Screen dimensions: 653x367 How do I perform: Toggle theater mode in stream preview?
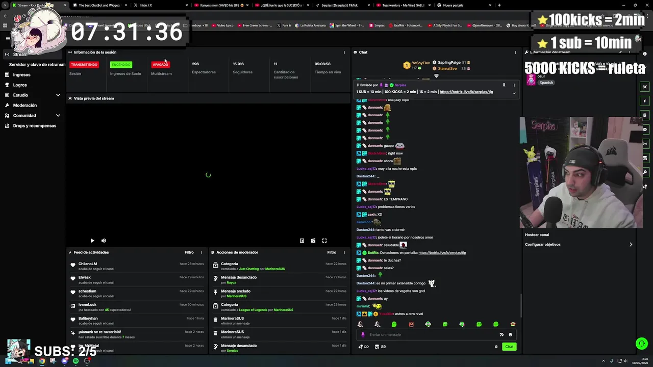(x=313, y=241)
